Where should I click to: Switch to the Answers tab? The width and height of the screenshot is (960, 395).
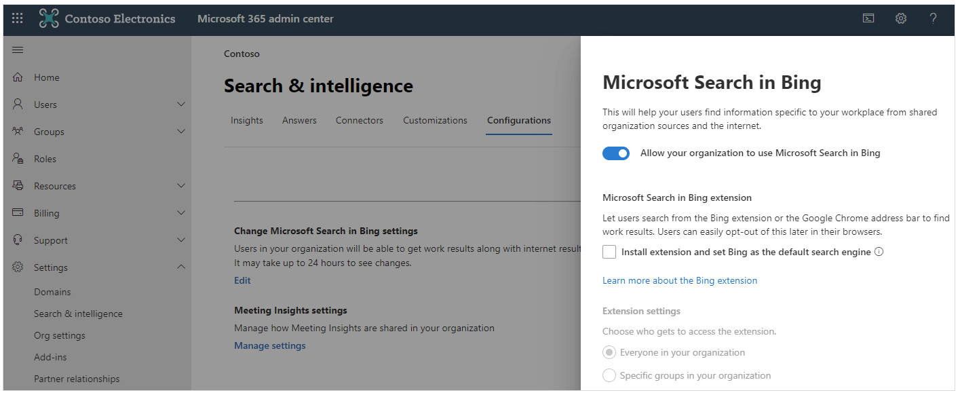299,121
